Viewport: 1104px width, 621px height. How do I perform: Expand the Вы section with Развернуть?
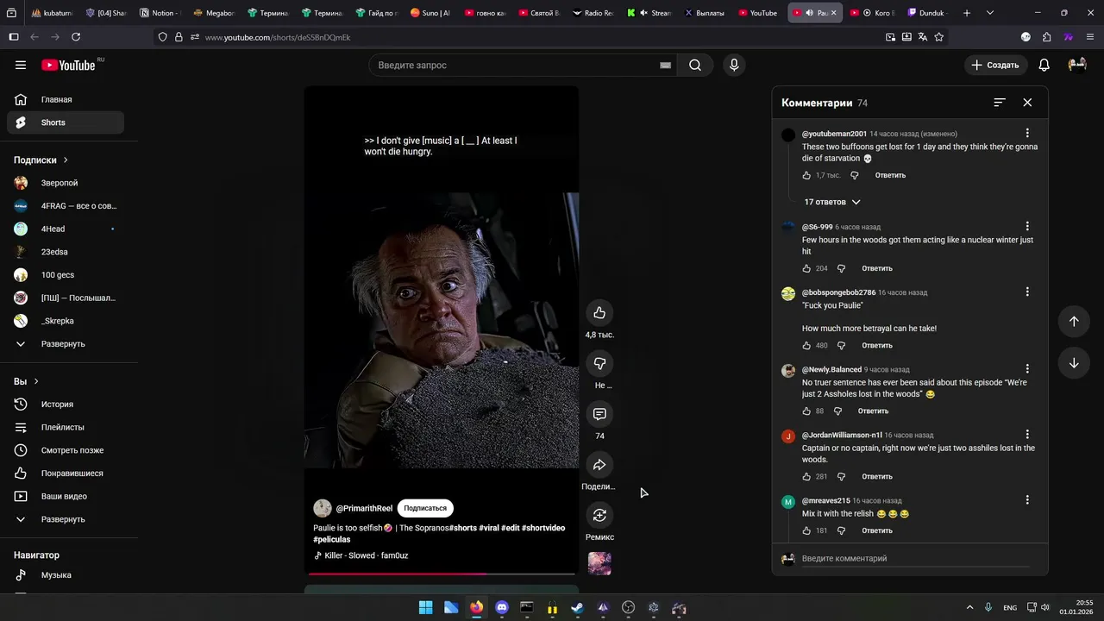point(62,519)
